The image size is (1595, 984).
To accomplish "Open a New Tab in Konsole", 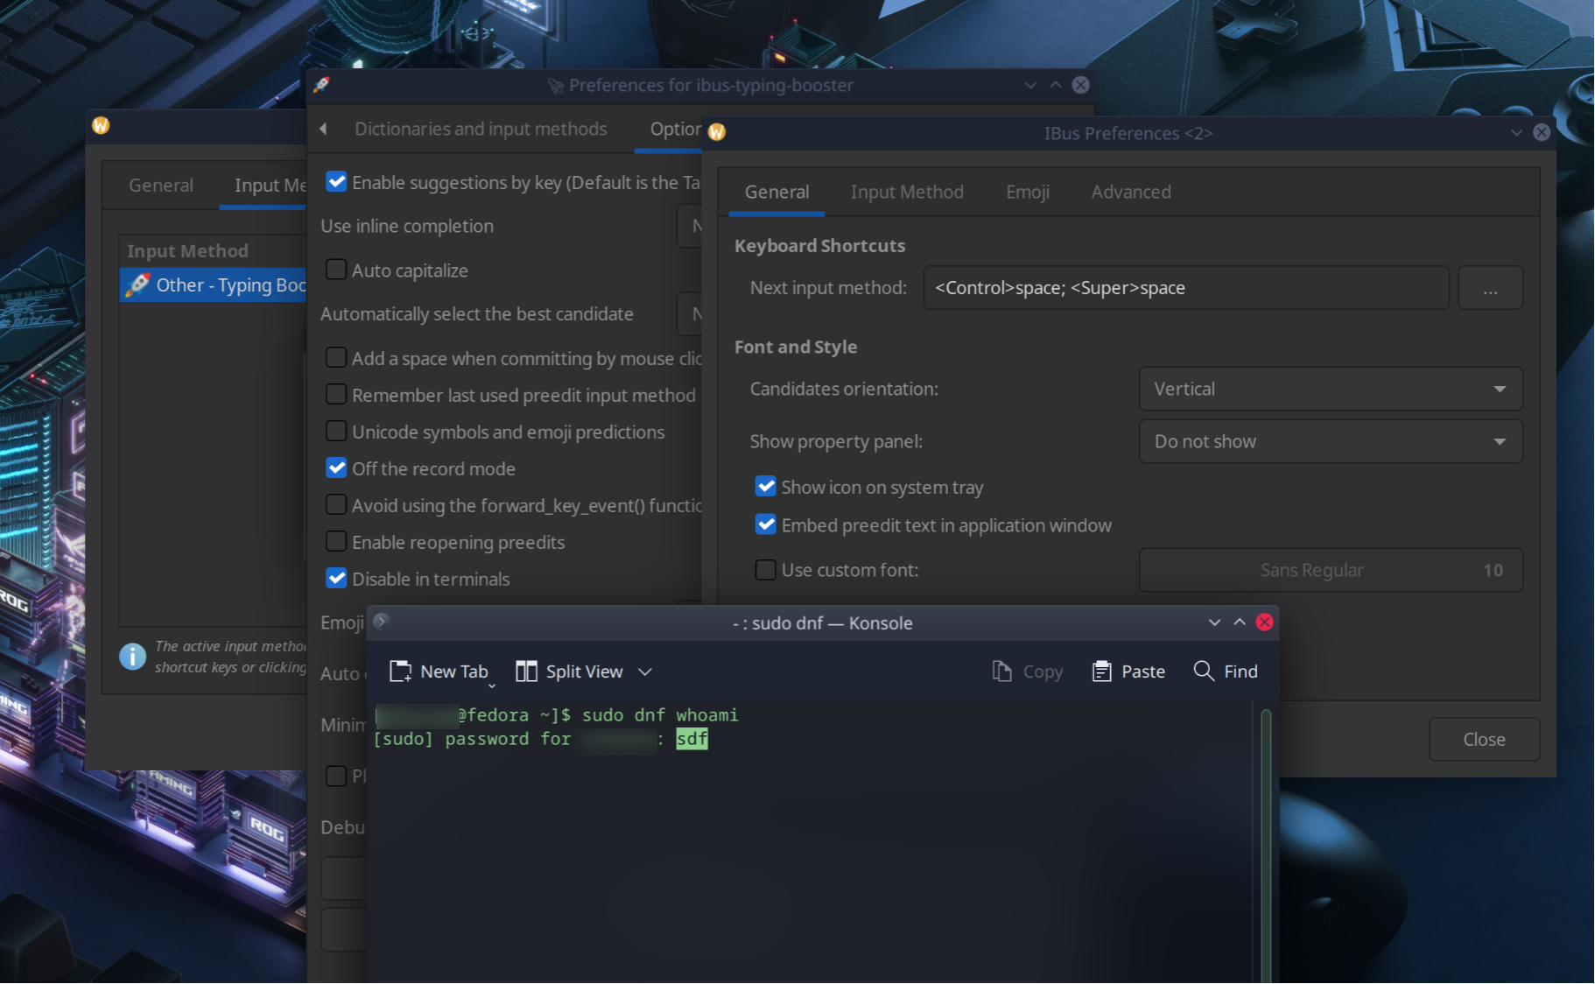I will (x=440, y=671).
